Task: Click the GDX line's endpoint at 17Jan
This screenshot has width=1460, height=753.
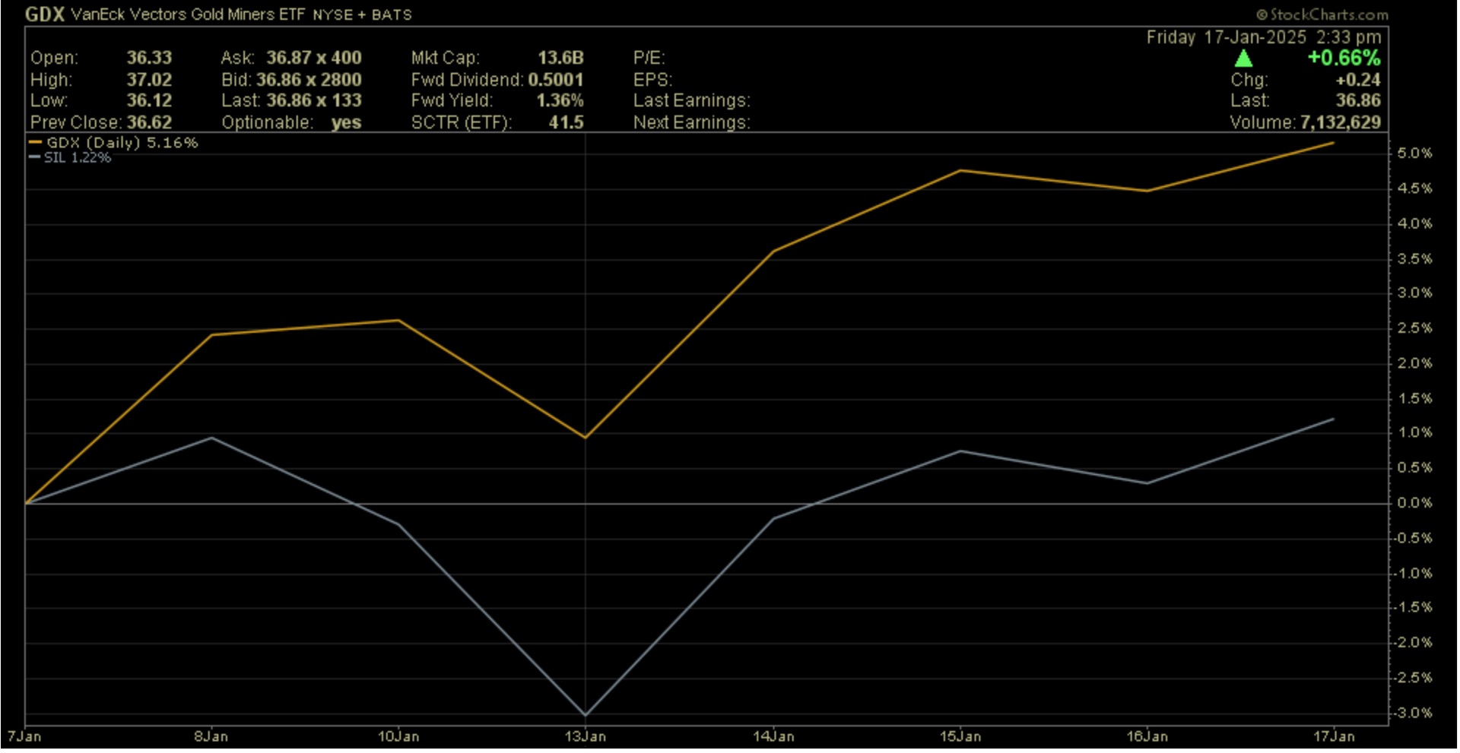Action: (1334, 142)
